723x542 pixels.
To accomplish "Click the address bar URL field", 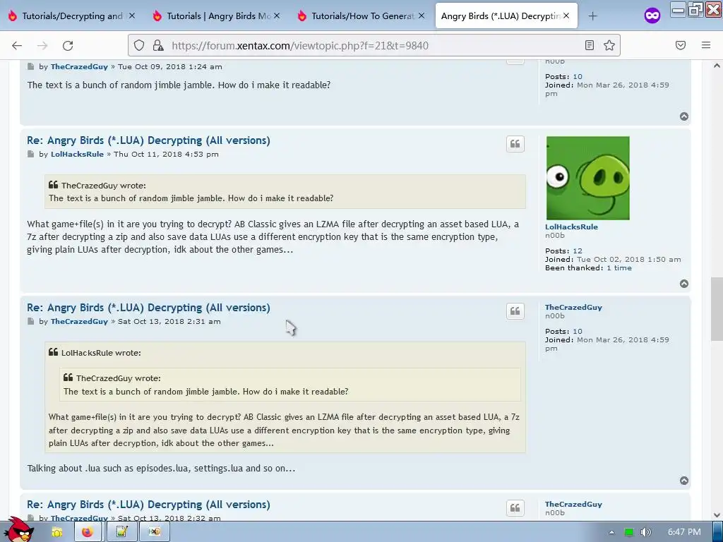I will click(374, 45).
